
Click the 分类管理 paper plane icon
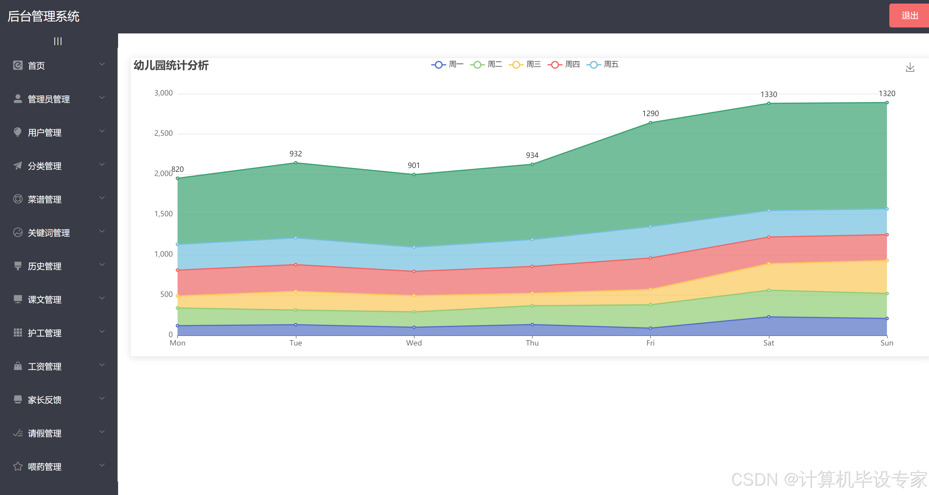point(18,166)
